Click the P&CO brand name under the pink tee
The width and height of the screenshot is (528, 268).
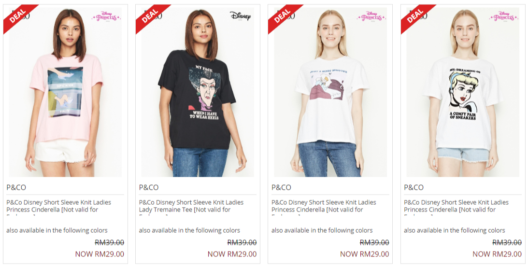16,187
